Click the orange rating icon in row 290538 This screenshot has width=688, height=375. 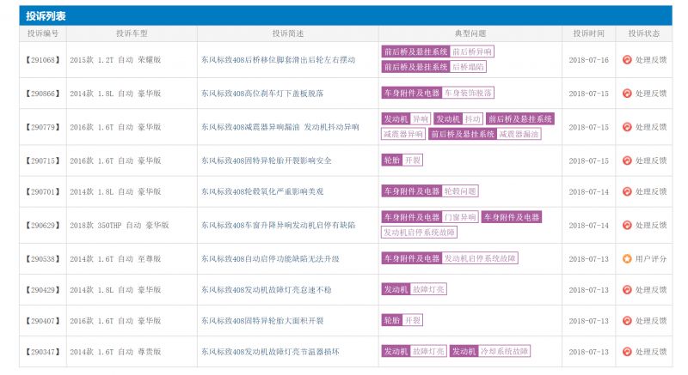(627, 259)
